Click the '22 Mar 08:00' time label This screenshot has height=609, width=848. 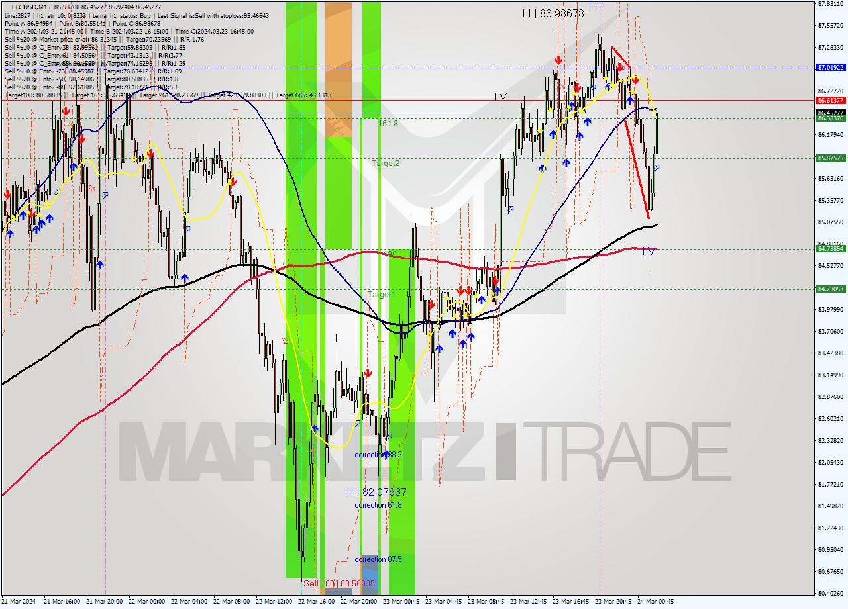point(232,602)
